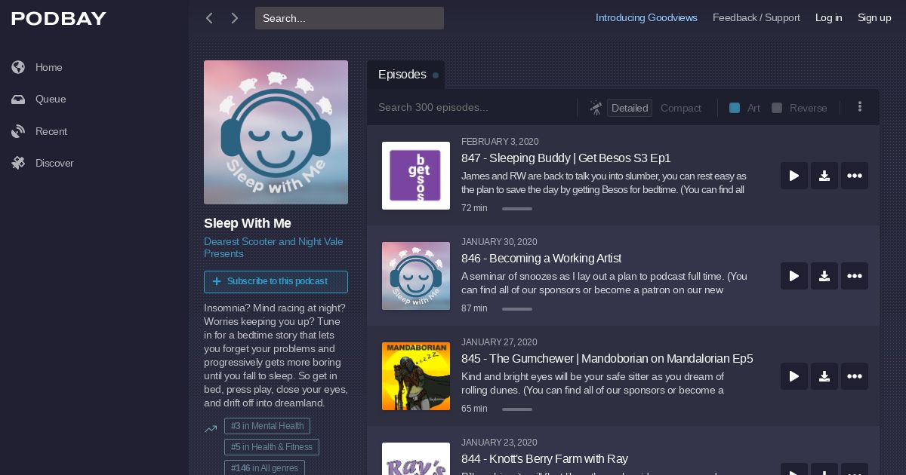This screenshot has width=906, height=475.
Task: Click Log in
Action: tap(828, 18)
